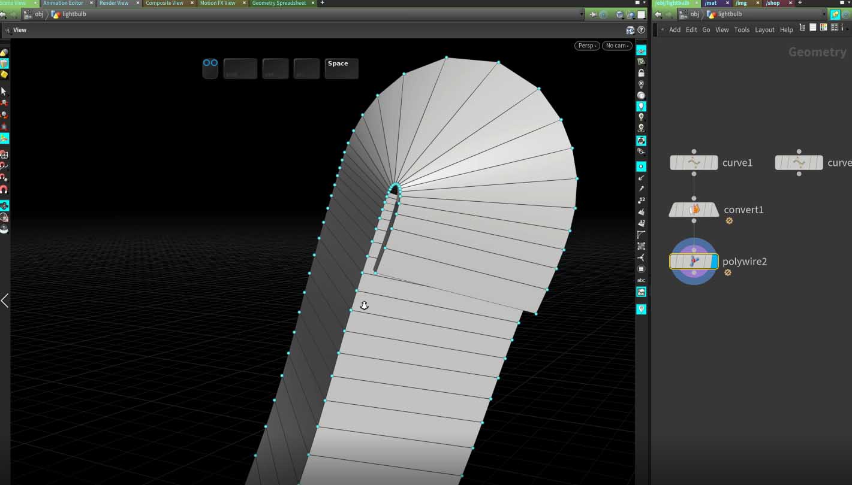
Task: Select the convert1 node
Action: pyautogui.click(x=694, y=210)
